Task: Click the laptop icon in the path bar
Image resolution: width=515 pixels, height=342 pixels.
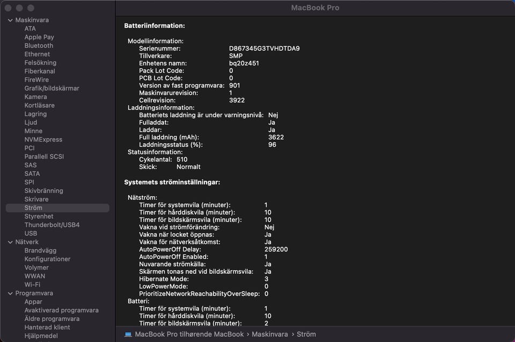Action: click(x=128, y=334)
